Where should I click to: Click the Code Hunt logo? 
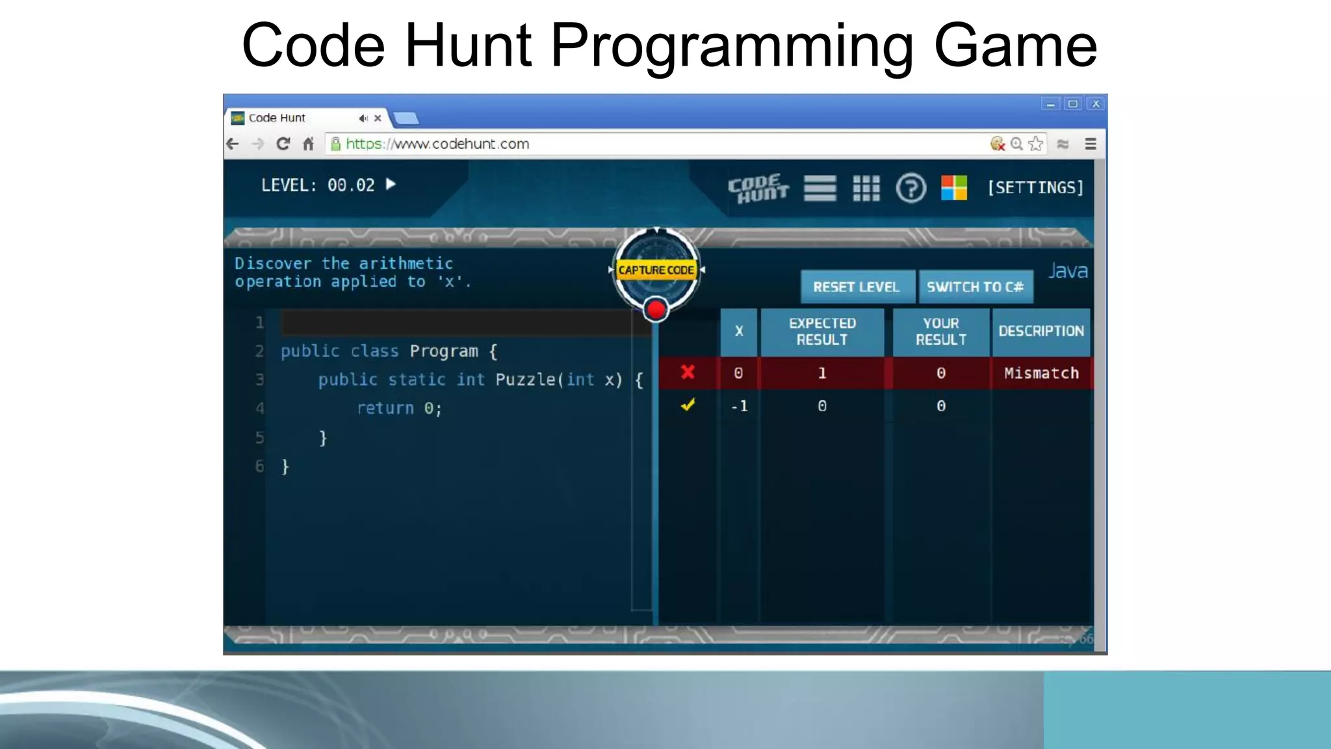(758, 189)
